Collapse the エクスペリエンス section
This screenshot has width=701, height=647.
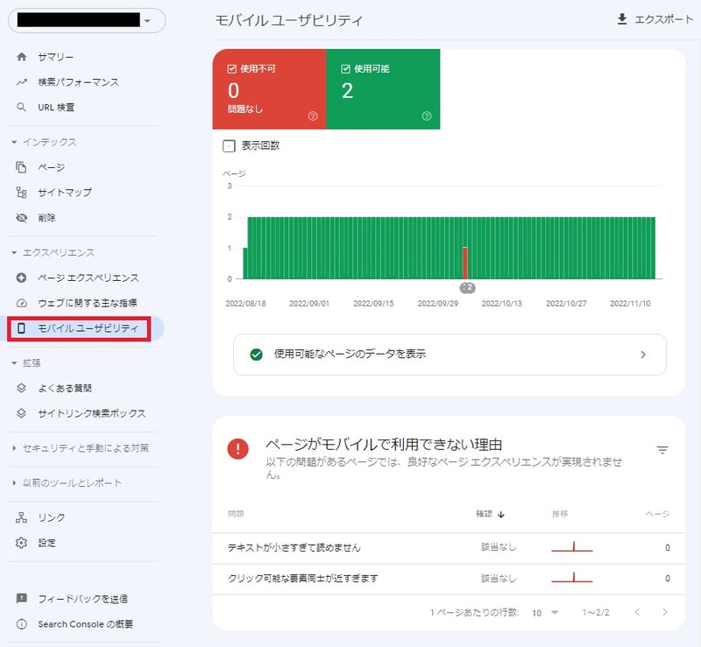click(x=14, y=252)
